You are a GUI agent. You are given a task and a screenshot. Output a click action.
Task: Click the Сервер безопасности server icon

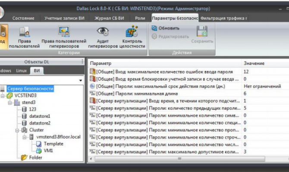(3, 89)
